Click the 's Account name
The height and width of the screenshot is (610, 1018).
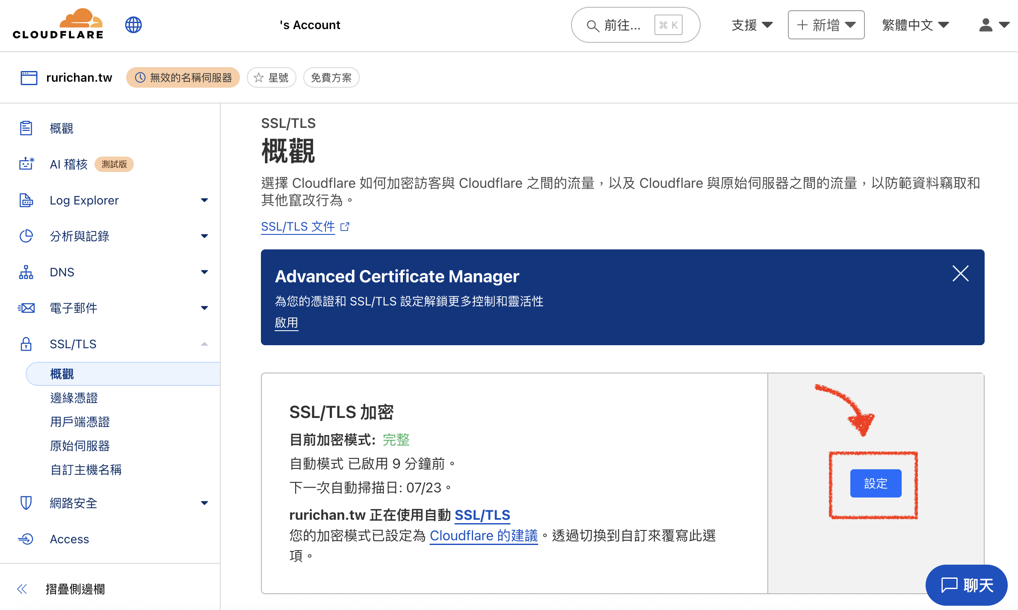(x=310, y=25)
